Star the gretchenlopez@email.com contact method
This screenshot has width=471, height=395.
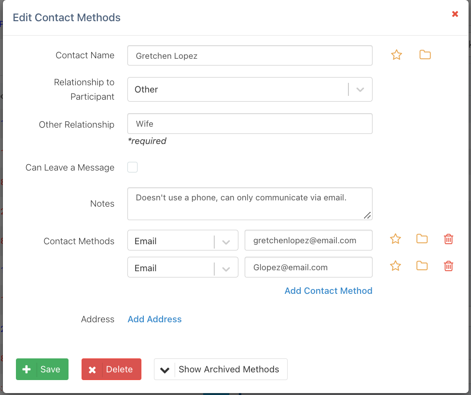tap(395, 239)
